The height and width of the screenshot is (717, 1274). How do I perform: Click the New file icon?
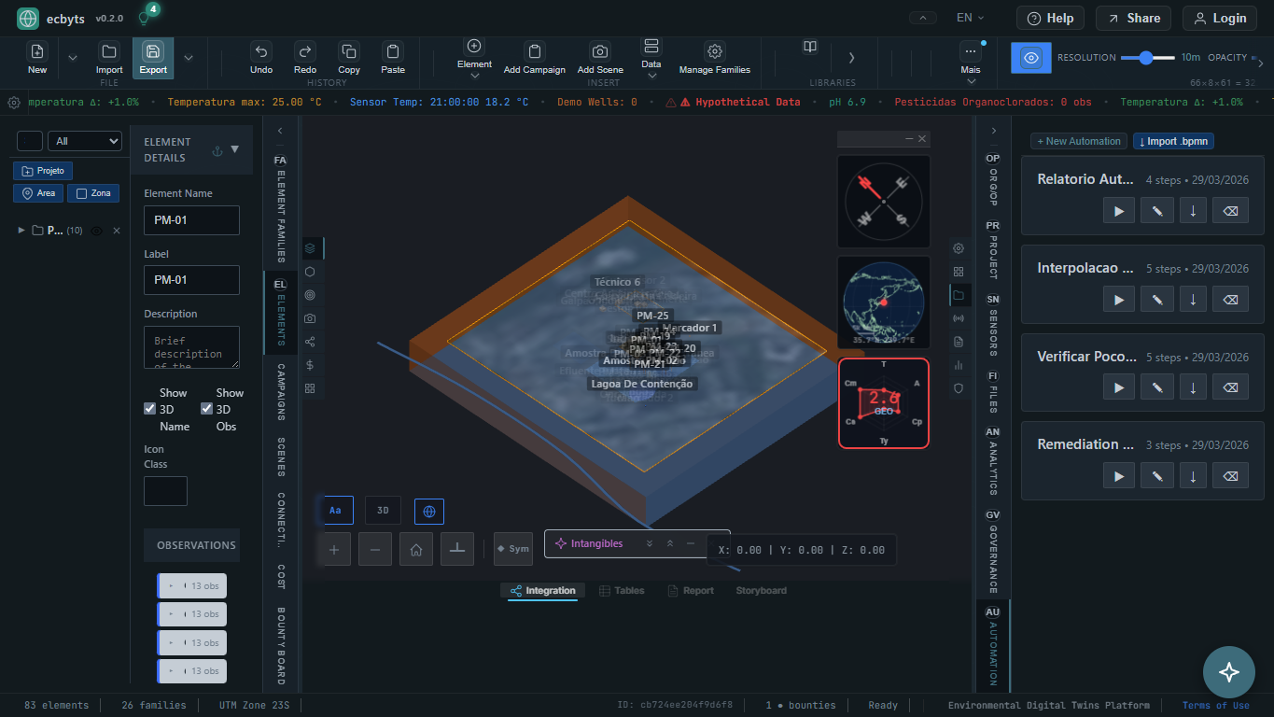tap(36, 52)
